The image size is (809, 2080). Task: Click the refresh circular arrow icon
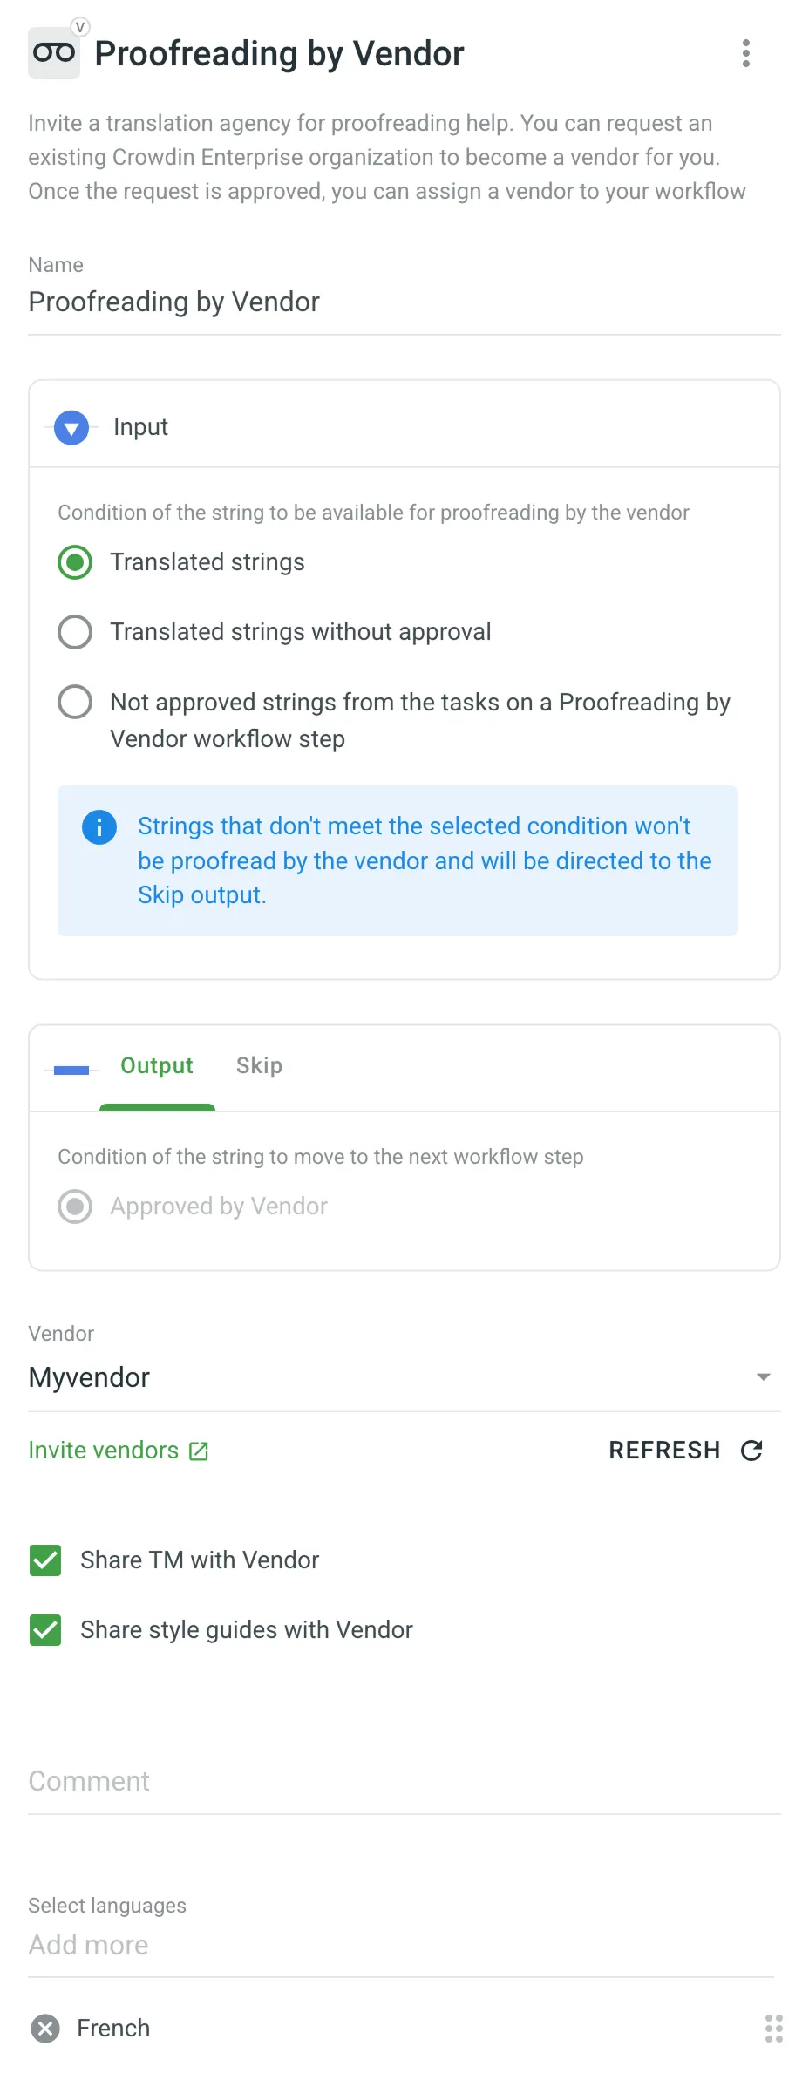751,1450
